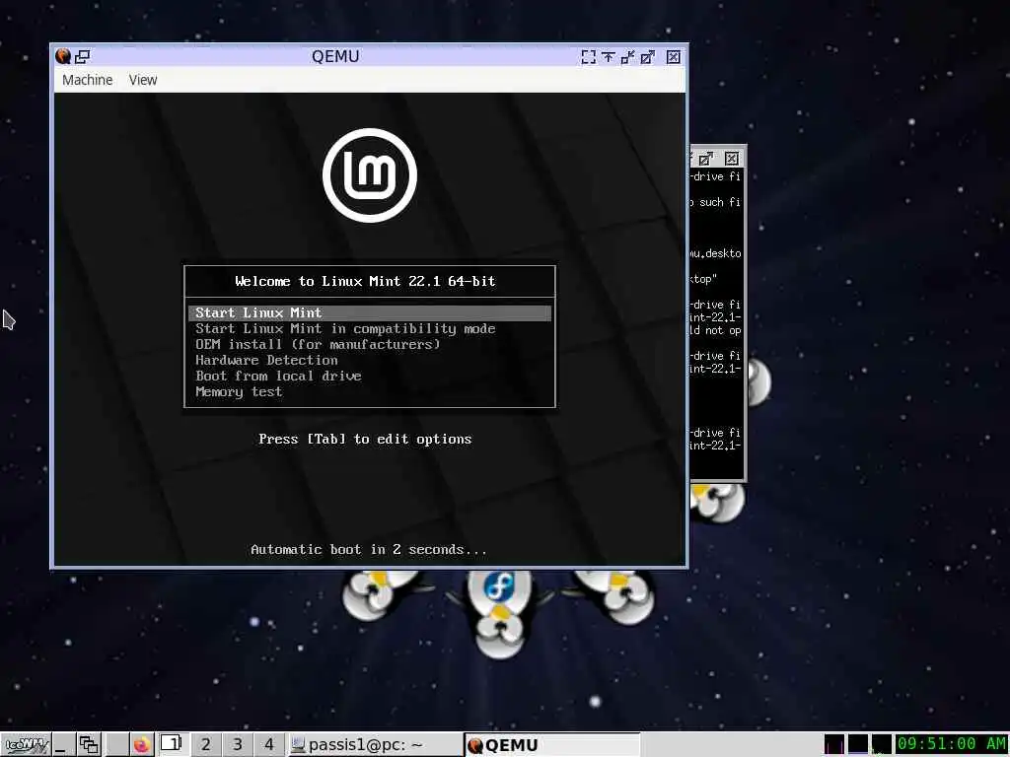Launch Firefox from the taskbar

point(142,745)
